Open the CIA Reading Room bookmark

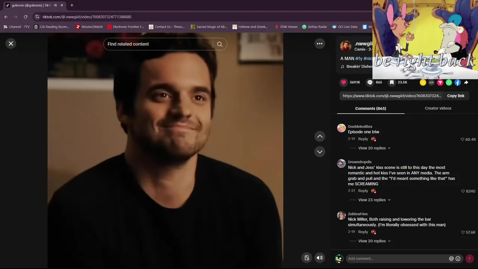pyautogui.click(x=52, y=27)
